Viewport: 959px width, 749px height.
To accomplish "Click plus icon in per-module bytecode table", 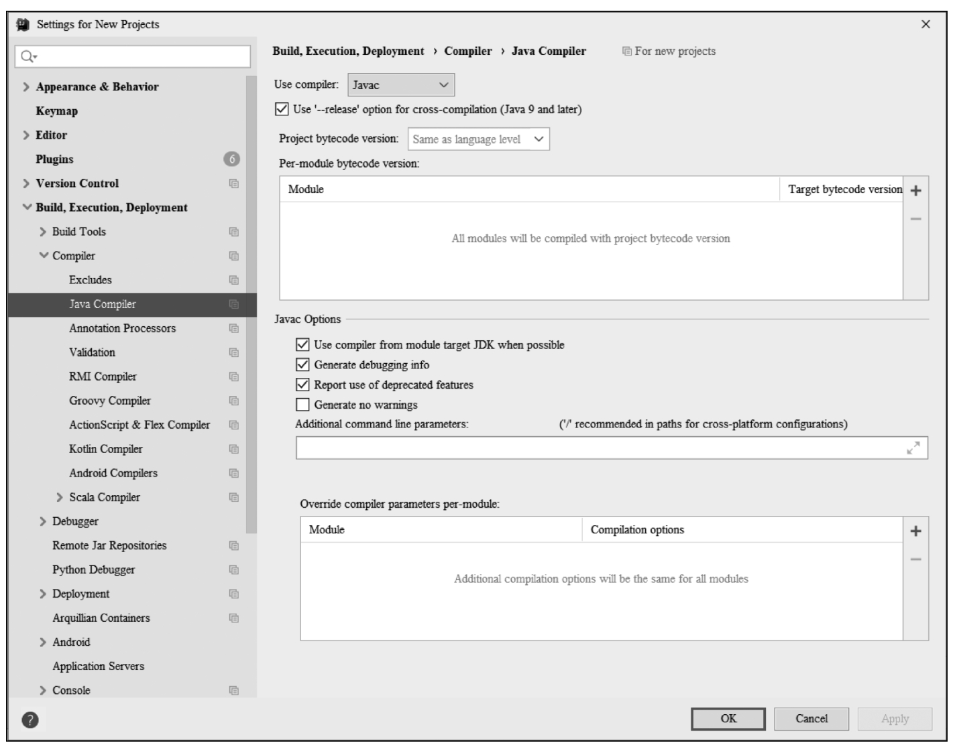I will 916,190.
